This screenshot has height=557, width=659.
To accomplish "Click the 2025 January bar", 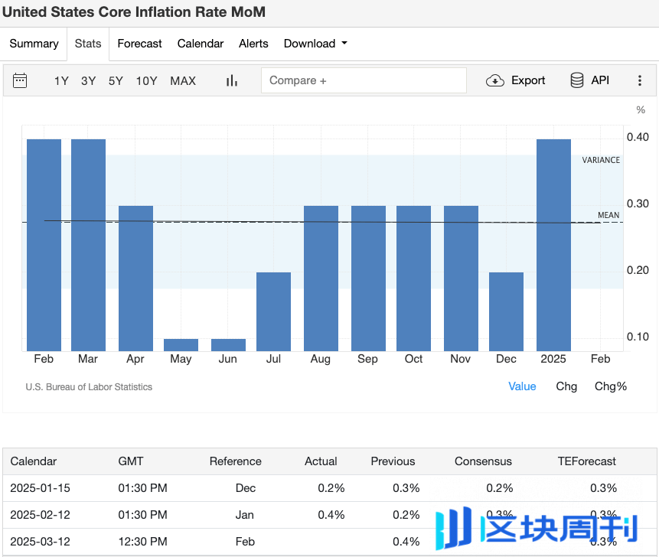I will tap(553, 245).
